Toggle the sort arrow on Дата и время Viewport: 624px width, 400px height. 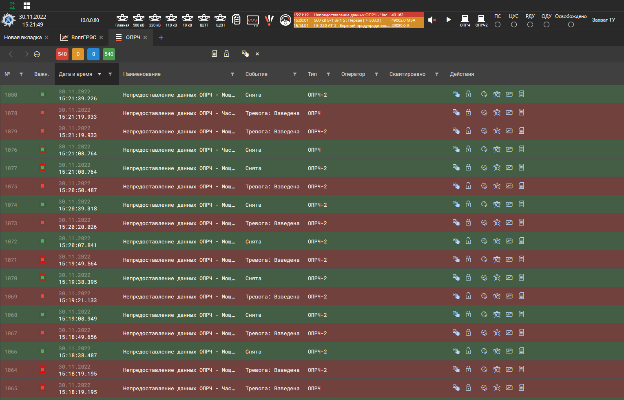click(100, 74)
